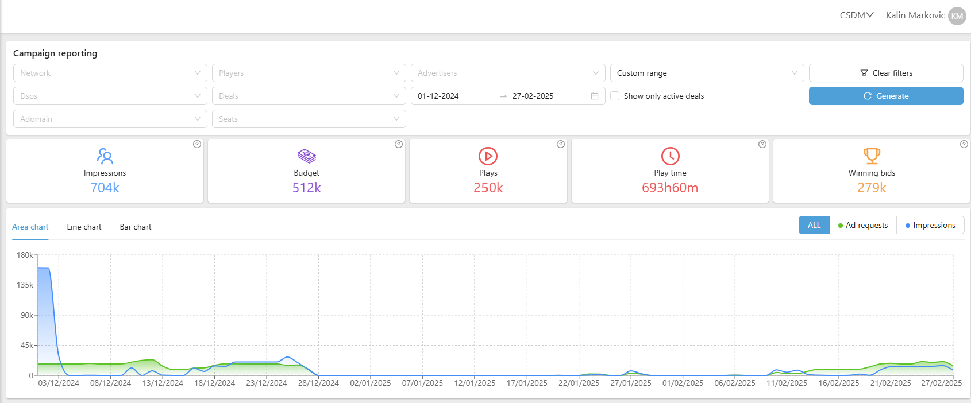Viewport: 971px width, 403px height.
Task: Toggle Impressions series filter
Action: coord(930,226)
